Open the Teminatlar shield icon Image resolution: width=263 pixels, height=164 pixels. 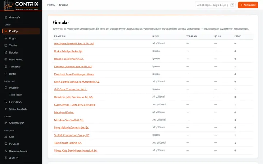tap(6, 67)
